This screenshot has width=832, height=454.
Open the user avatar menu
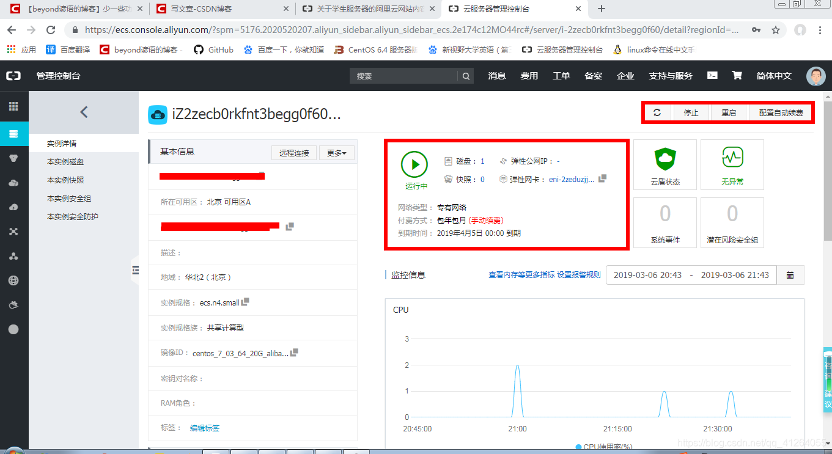pos(815,76)
